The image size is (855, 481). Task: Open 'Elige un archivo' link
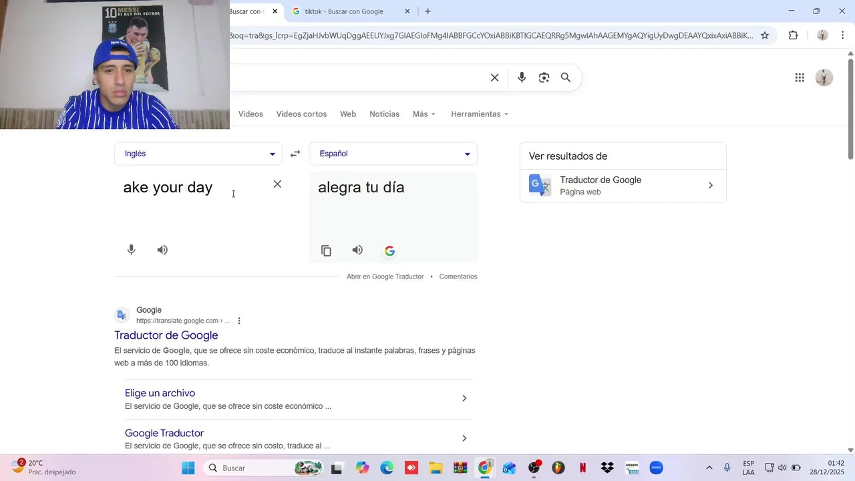[x=160, y=393]
